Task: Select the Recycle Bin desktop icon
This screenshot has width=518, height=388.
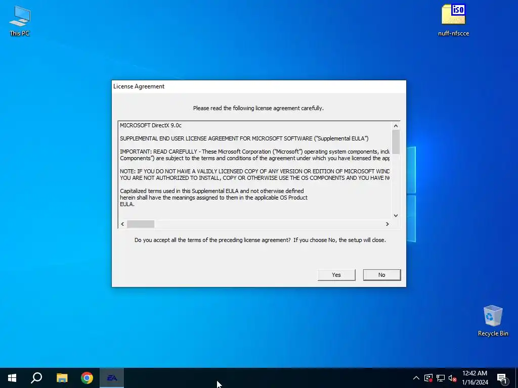Action: tap(493, 321)
